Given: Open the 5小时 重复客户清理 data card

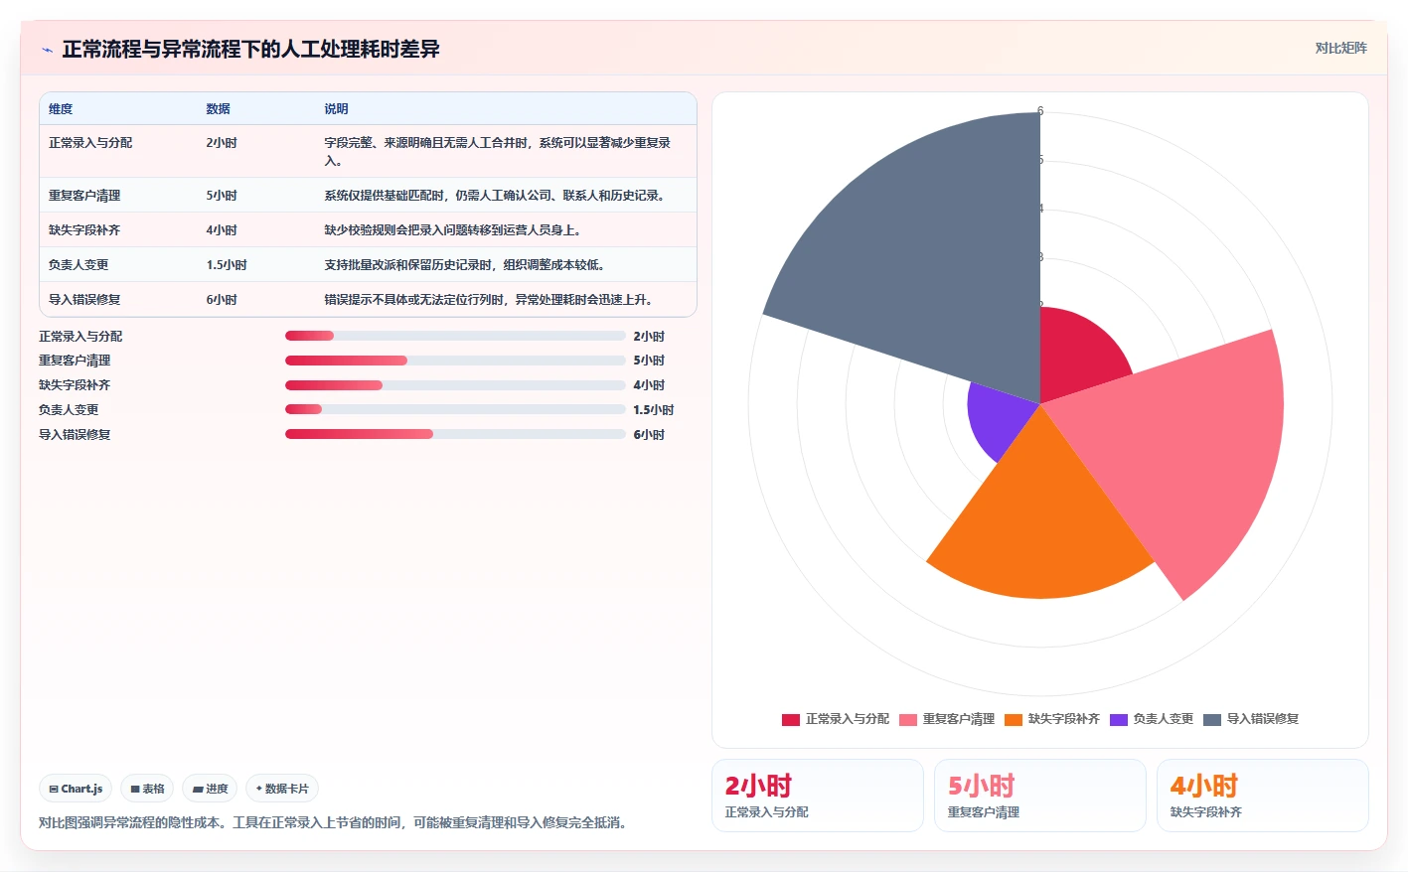Looking at the screenshot, I should point(1040,796).
